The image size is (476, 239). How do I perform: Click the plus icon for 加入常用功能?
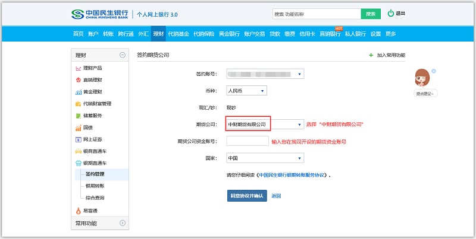point(371,55)
